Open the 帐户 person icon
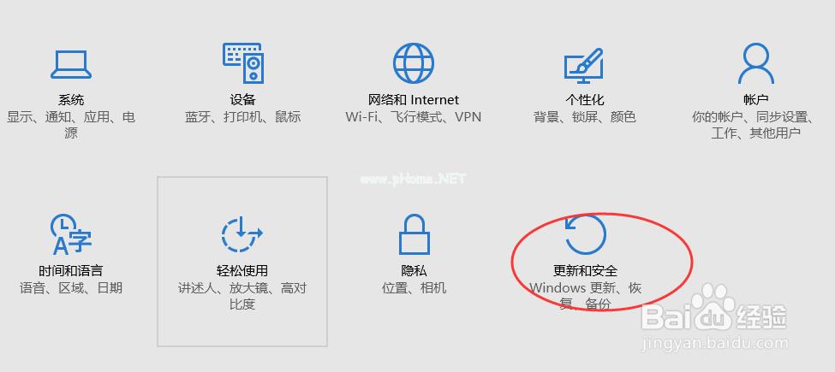This screenshot has height=372, width=835. click(x=755, y=63)
